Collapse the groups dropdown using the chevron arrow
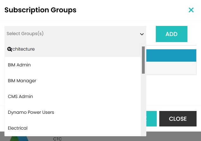Image resolution: width=201 pixels, height=141 pixels. point(142,34)
